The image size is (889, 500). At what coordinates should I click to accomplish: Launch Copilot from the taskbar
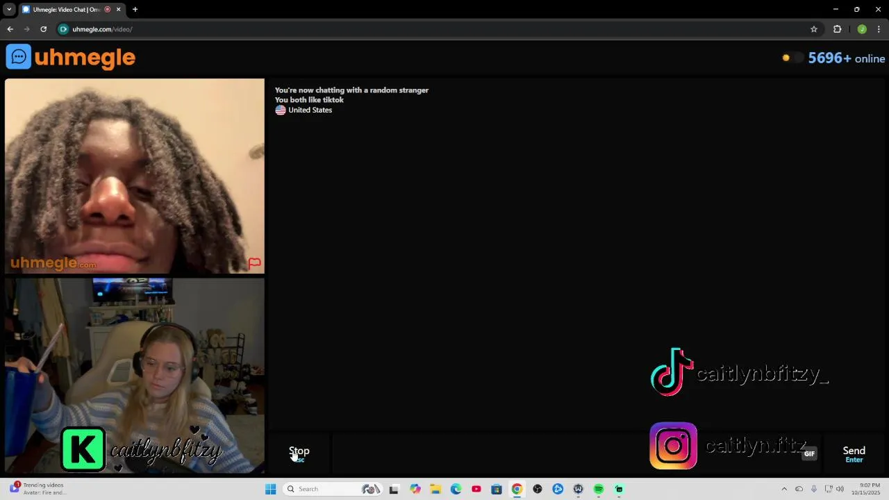[x=415, y=489]
